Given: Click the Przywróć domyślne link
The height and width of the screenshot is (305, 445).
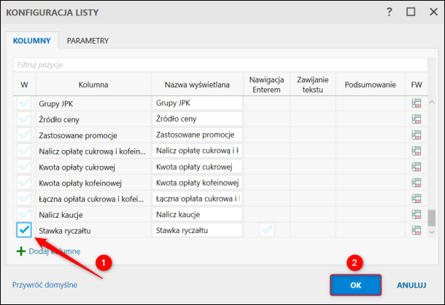Looking at the screenshot, I should pos(44,285).
